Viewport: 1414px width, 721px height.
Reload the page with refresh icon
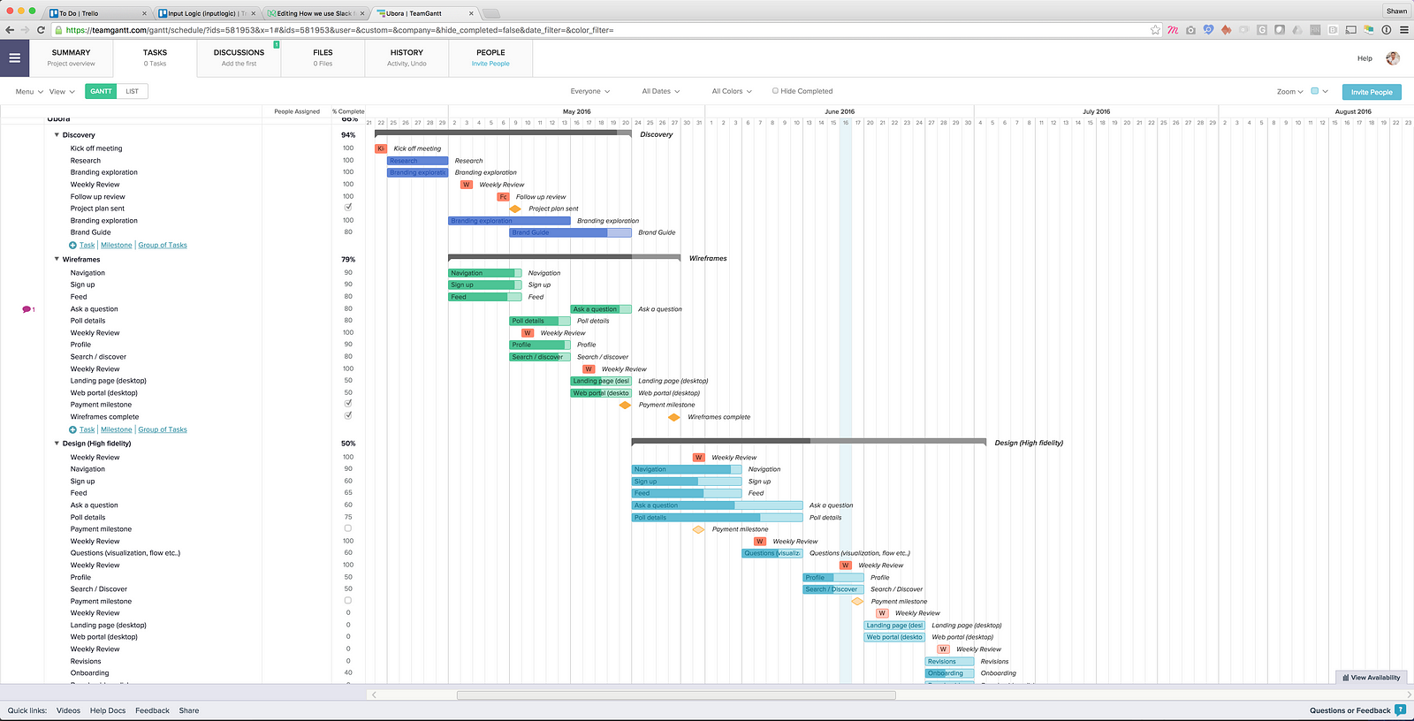click(x=41, y=30)
